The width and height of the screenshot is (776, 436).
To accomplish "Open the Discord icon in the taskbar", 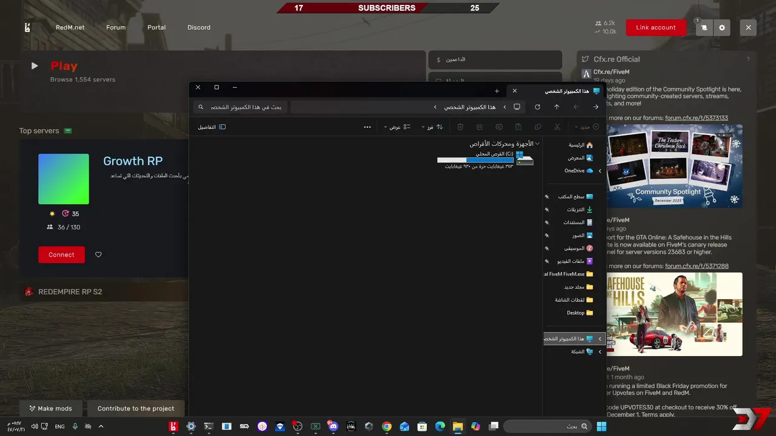I will pos(332,426).
